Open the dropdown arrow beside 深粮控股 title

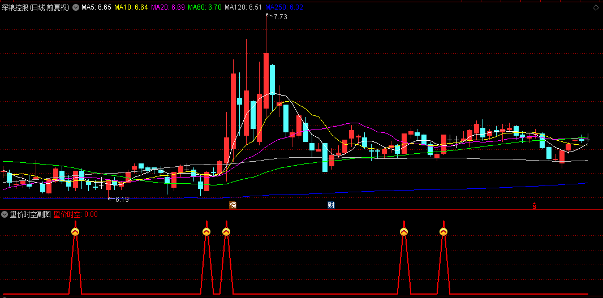click(x=75, y=7)
